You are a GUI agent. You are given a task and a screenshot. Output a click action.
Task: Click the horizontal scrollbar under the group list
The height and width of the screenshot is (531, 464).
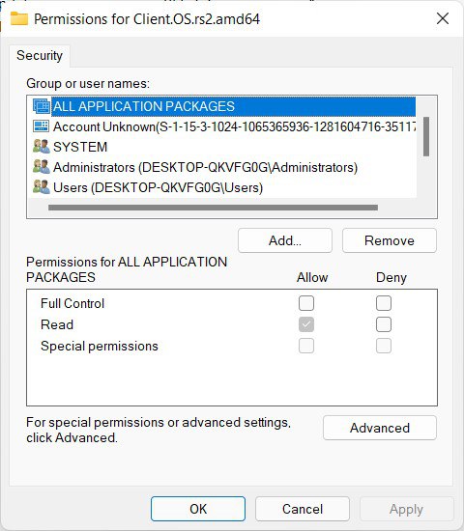click(213, 208)
